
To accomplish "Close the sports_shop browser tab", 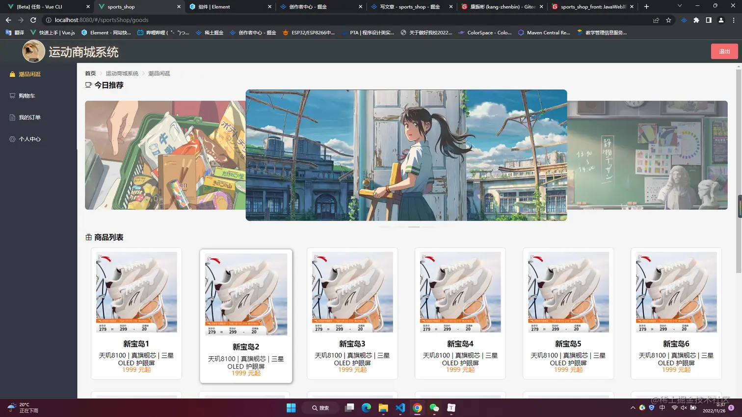I will point(179,7).
